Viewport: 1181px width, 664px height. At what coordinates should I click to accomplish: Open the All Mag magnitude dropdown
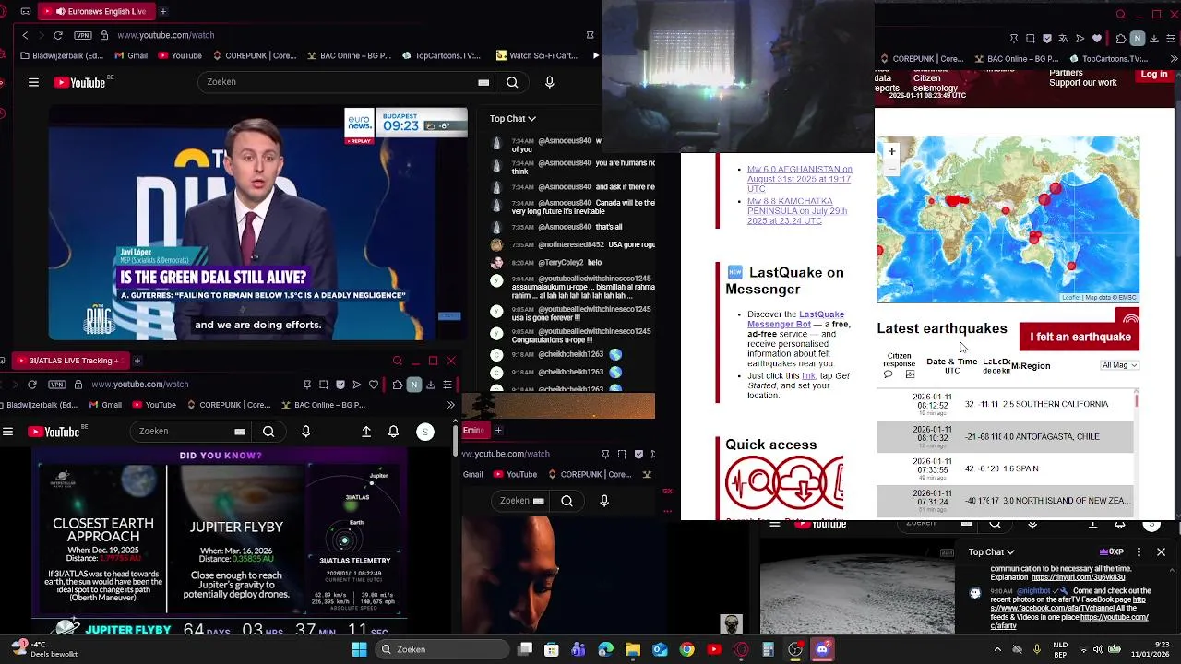click(1120, 365)
